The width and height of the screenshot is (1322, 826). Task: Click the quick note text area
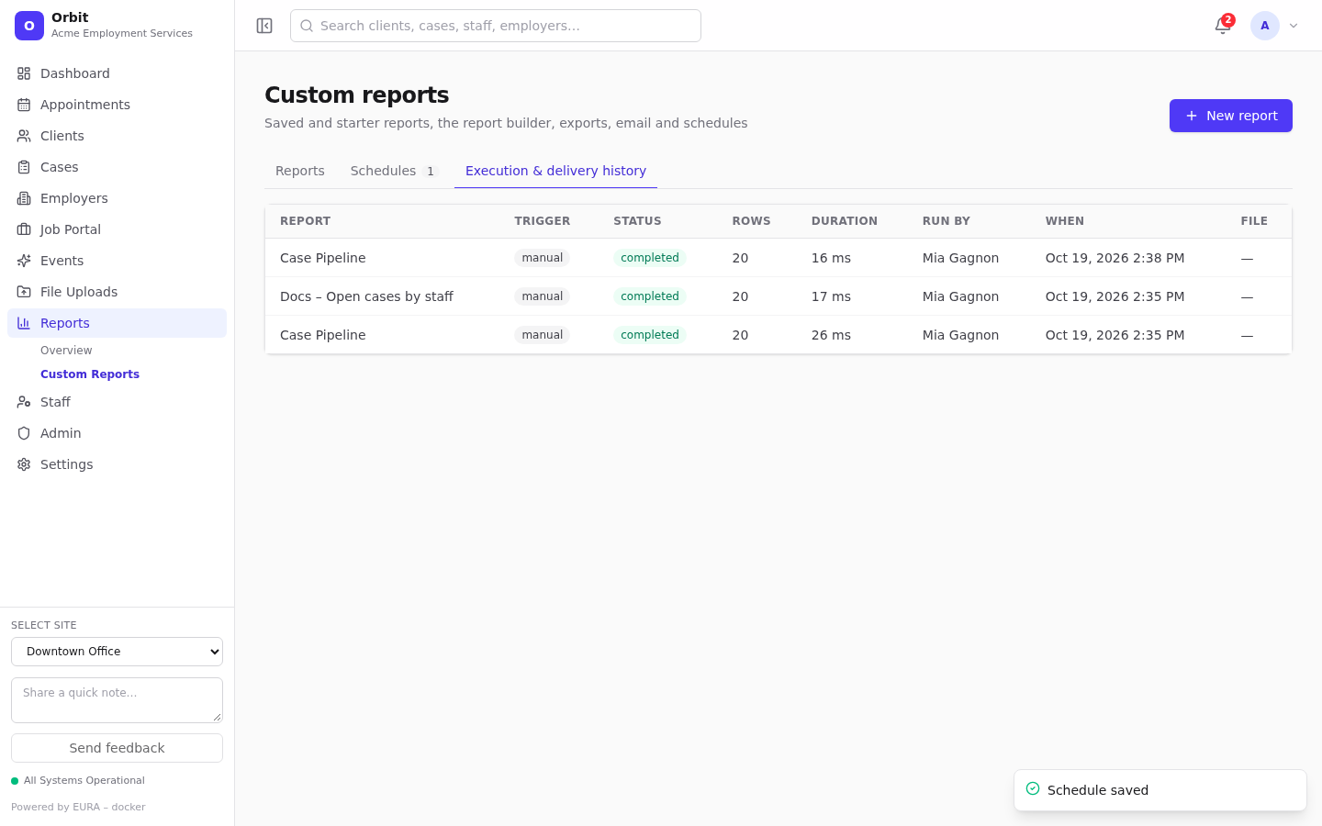pos(117,700)
